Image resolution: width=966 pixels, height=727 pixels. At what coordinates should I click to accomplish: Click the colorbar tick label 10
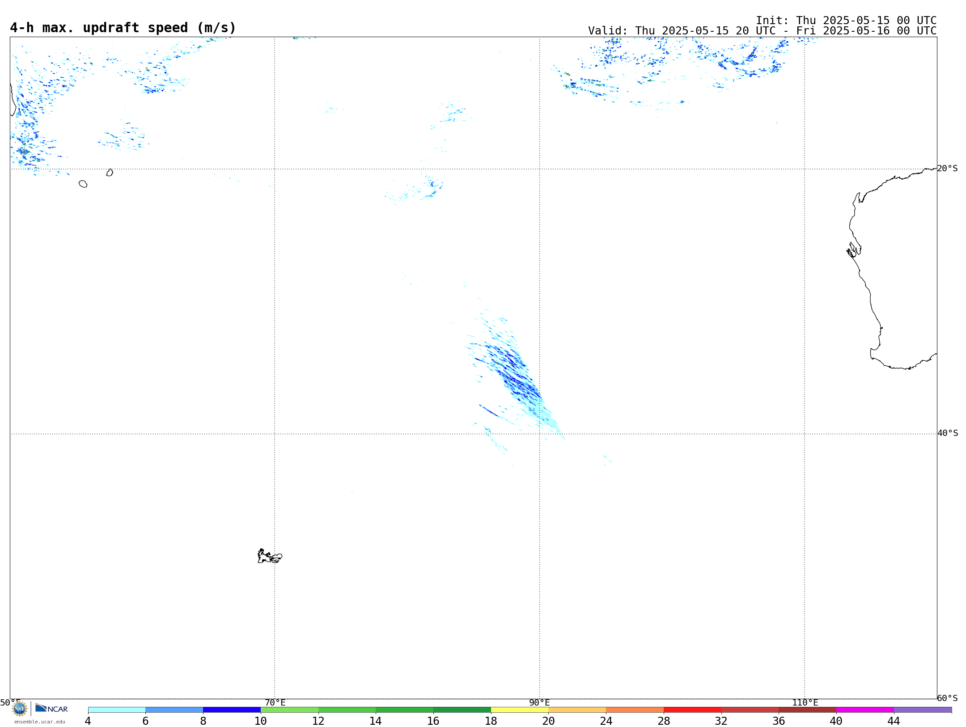coord(261,721)
